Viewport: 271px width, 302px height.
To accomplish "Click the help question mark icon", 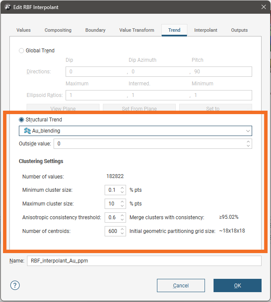I will [x=15, y=285].
